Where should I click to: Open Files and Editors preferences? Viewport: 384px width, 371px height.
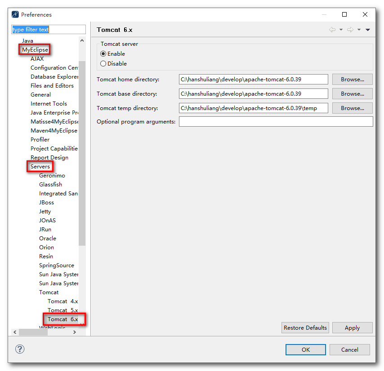pos(52,86)
